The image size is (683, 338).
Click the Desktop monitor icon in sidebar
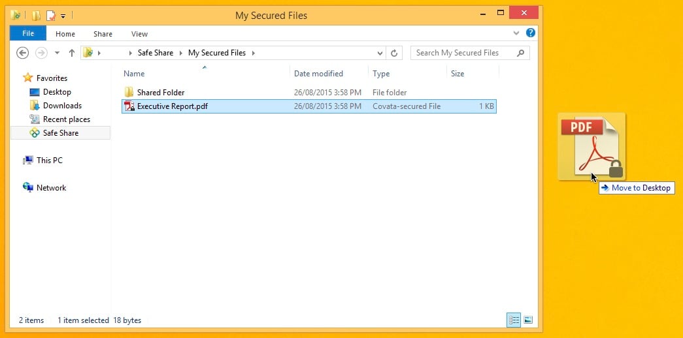35,92
